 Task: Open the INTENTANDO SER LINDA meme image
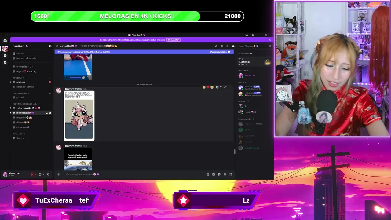[79, 116]
